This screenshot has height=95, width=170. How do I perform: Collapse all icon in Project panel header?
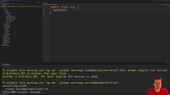pos(38,2)
